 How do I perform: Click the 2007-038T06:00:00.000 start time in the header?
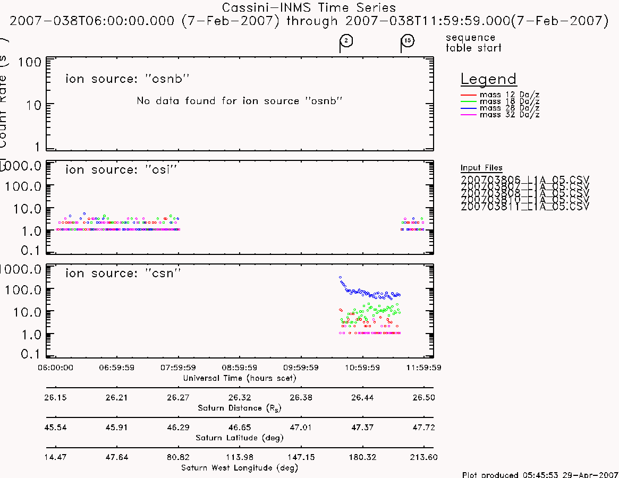pos(92,21)
